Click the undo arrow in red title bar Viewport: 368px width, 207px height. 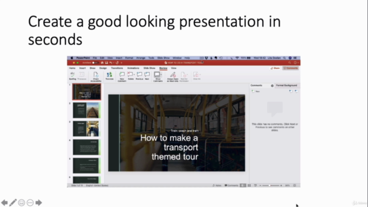110,63
